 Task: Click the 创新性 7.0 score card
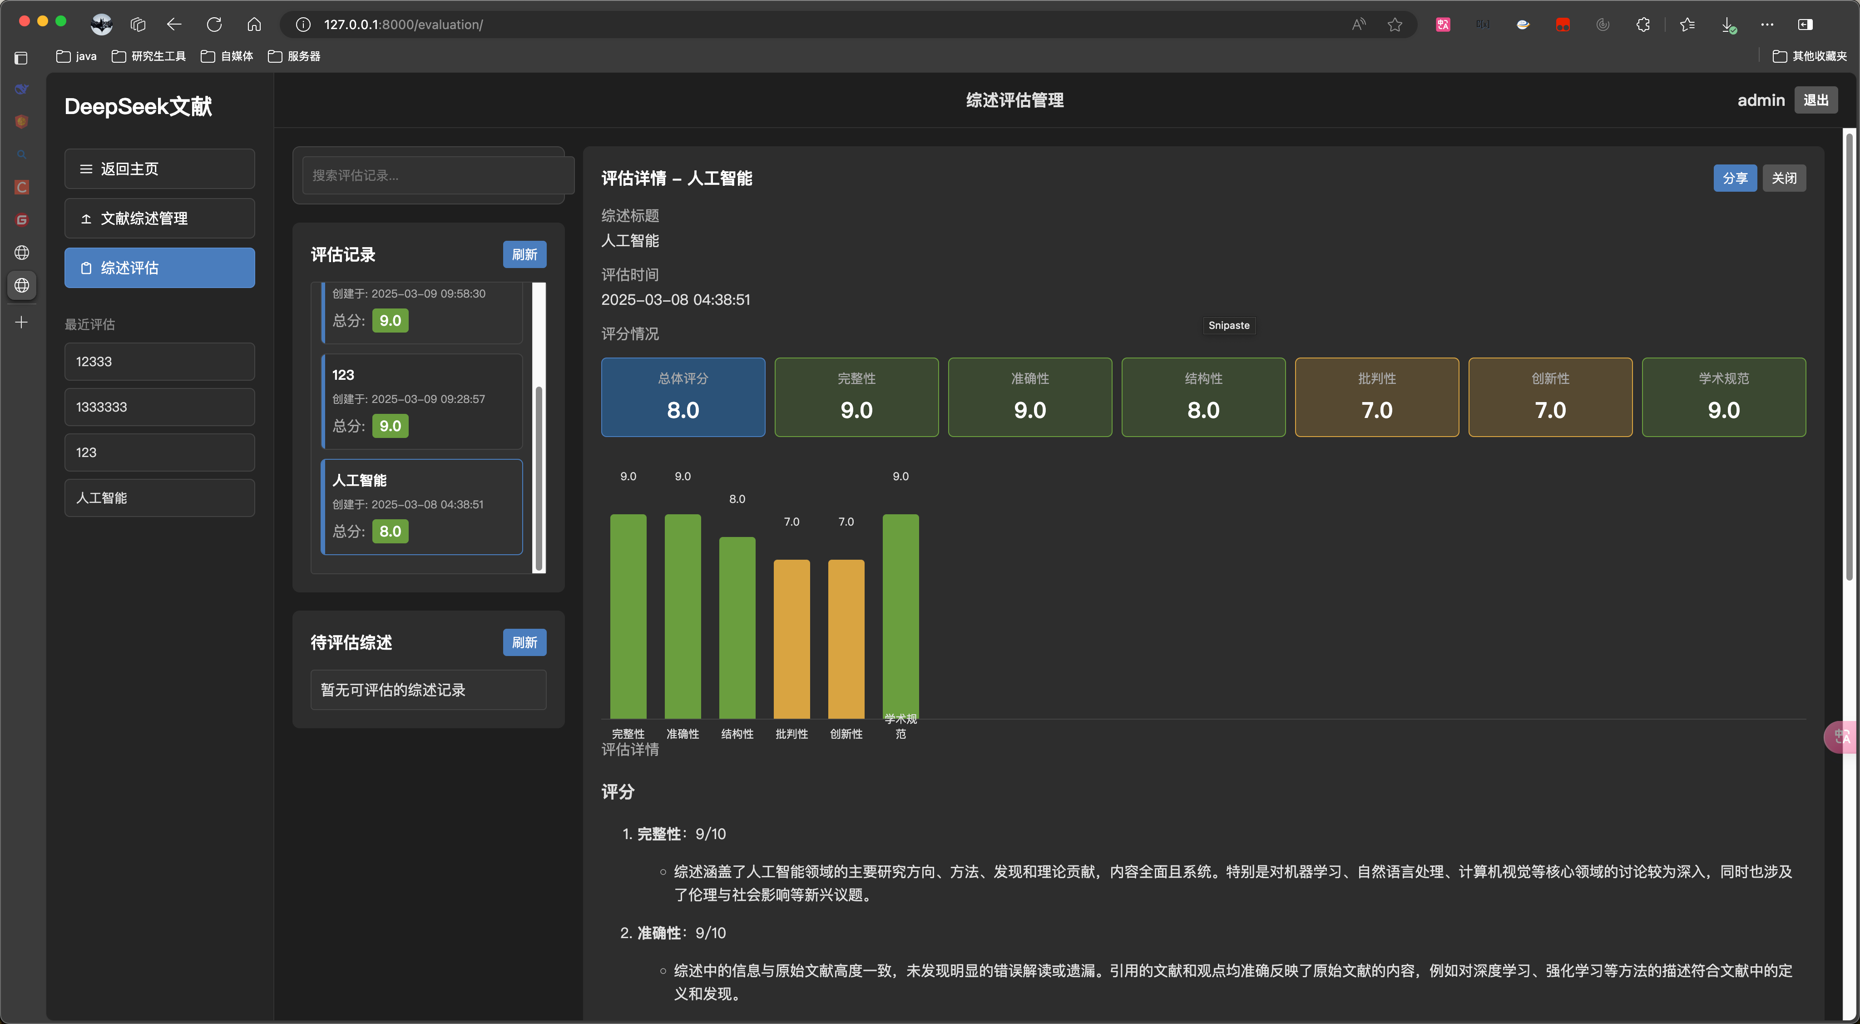click(1550, 397)
